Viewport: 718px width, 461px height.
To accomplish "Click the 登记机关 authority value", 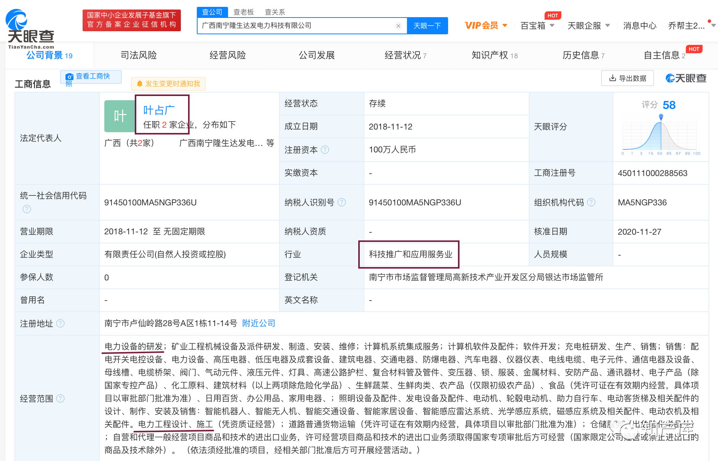I will coord(486,277).
